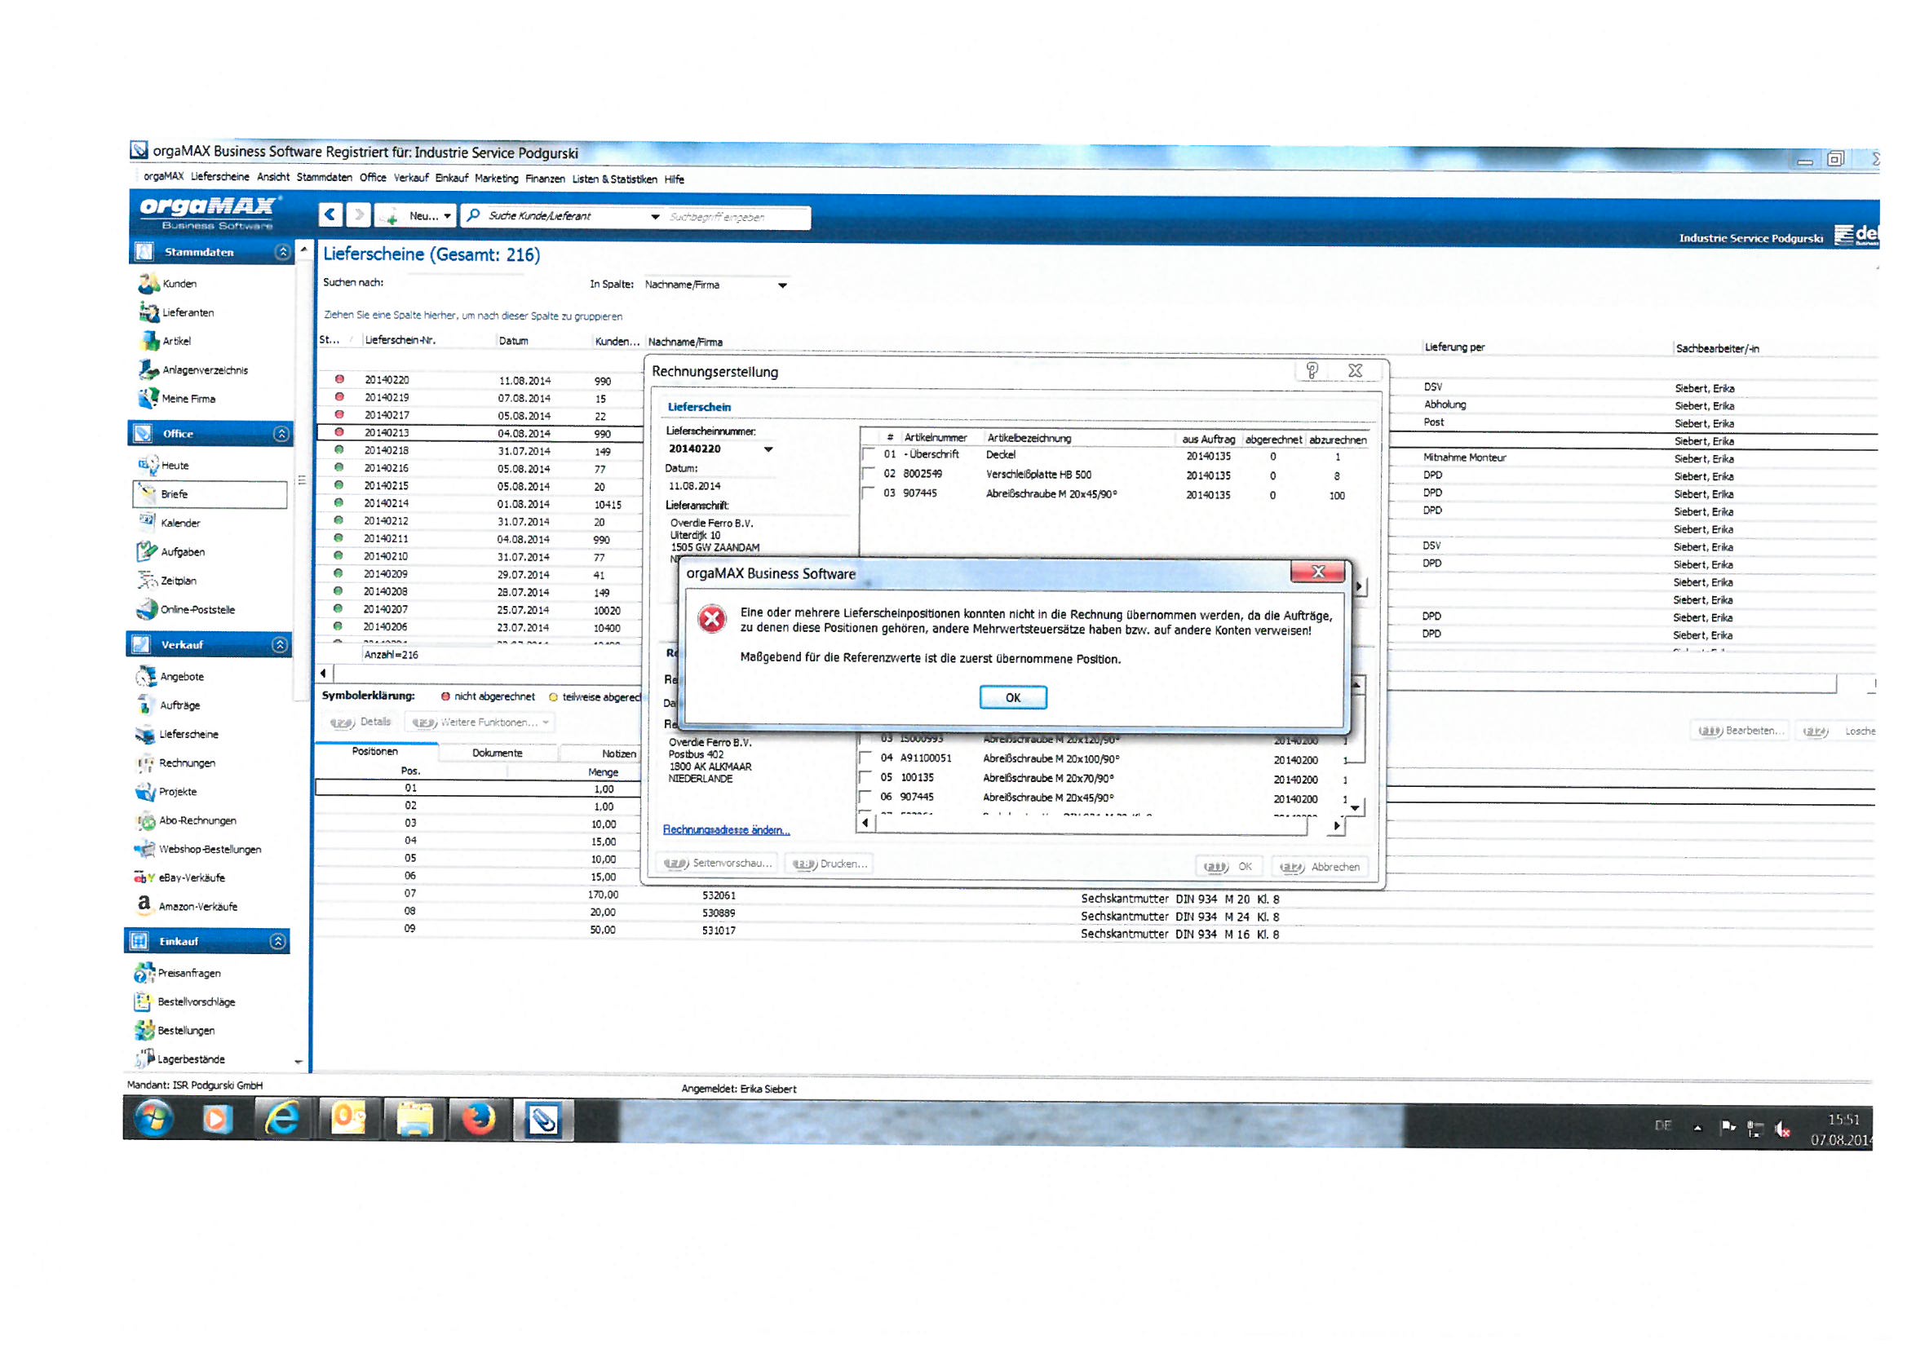This screenshot has width=1907, height=1348.
Task: Tick the checkbox for position 06, article 907445
Action: [865, 799]
